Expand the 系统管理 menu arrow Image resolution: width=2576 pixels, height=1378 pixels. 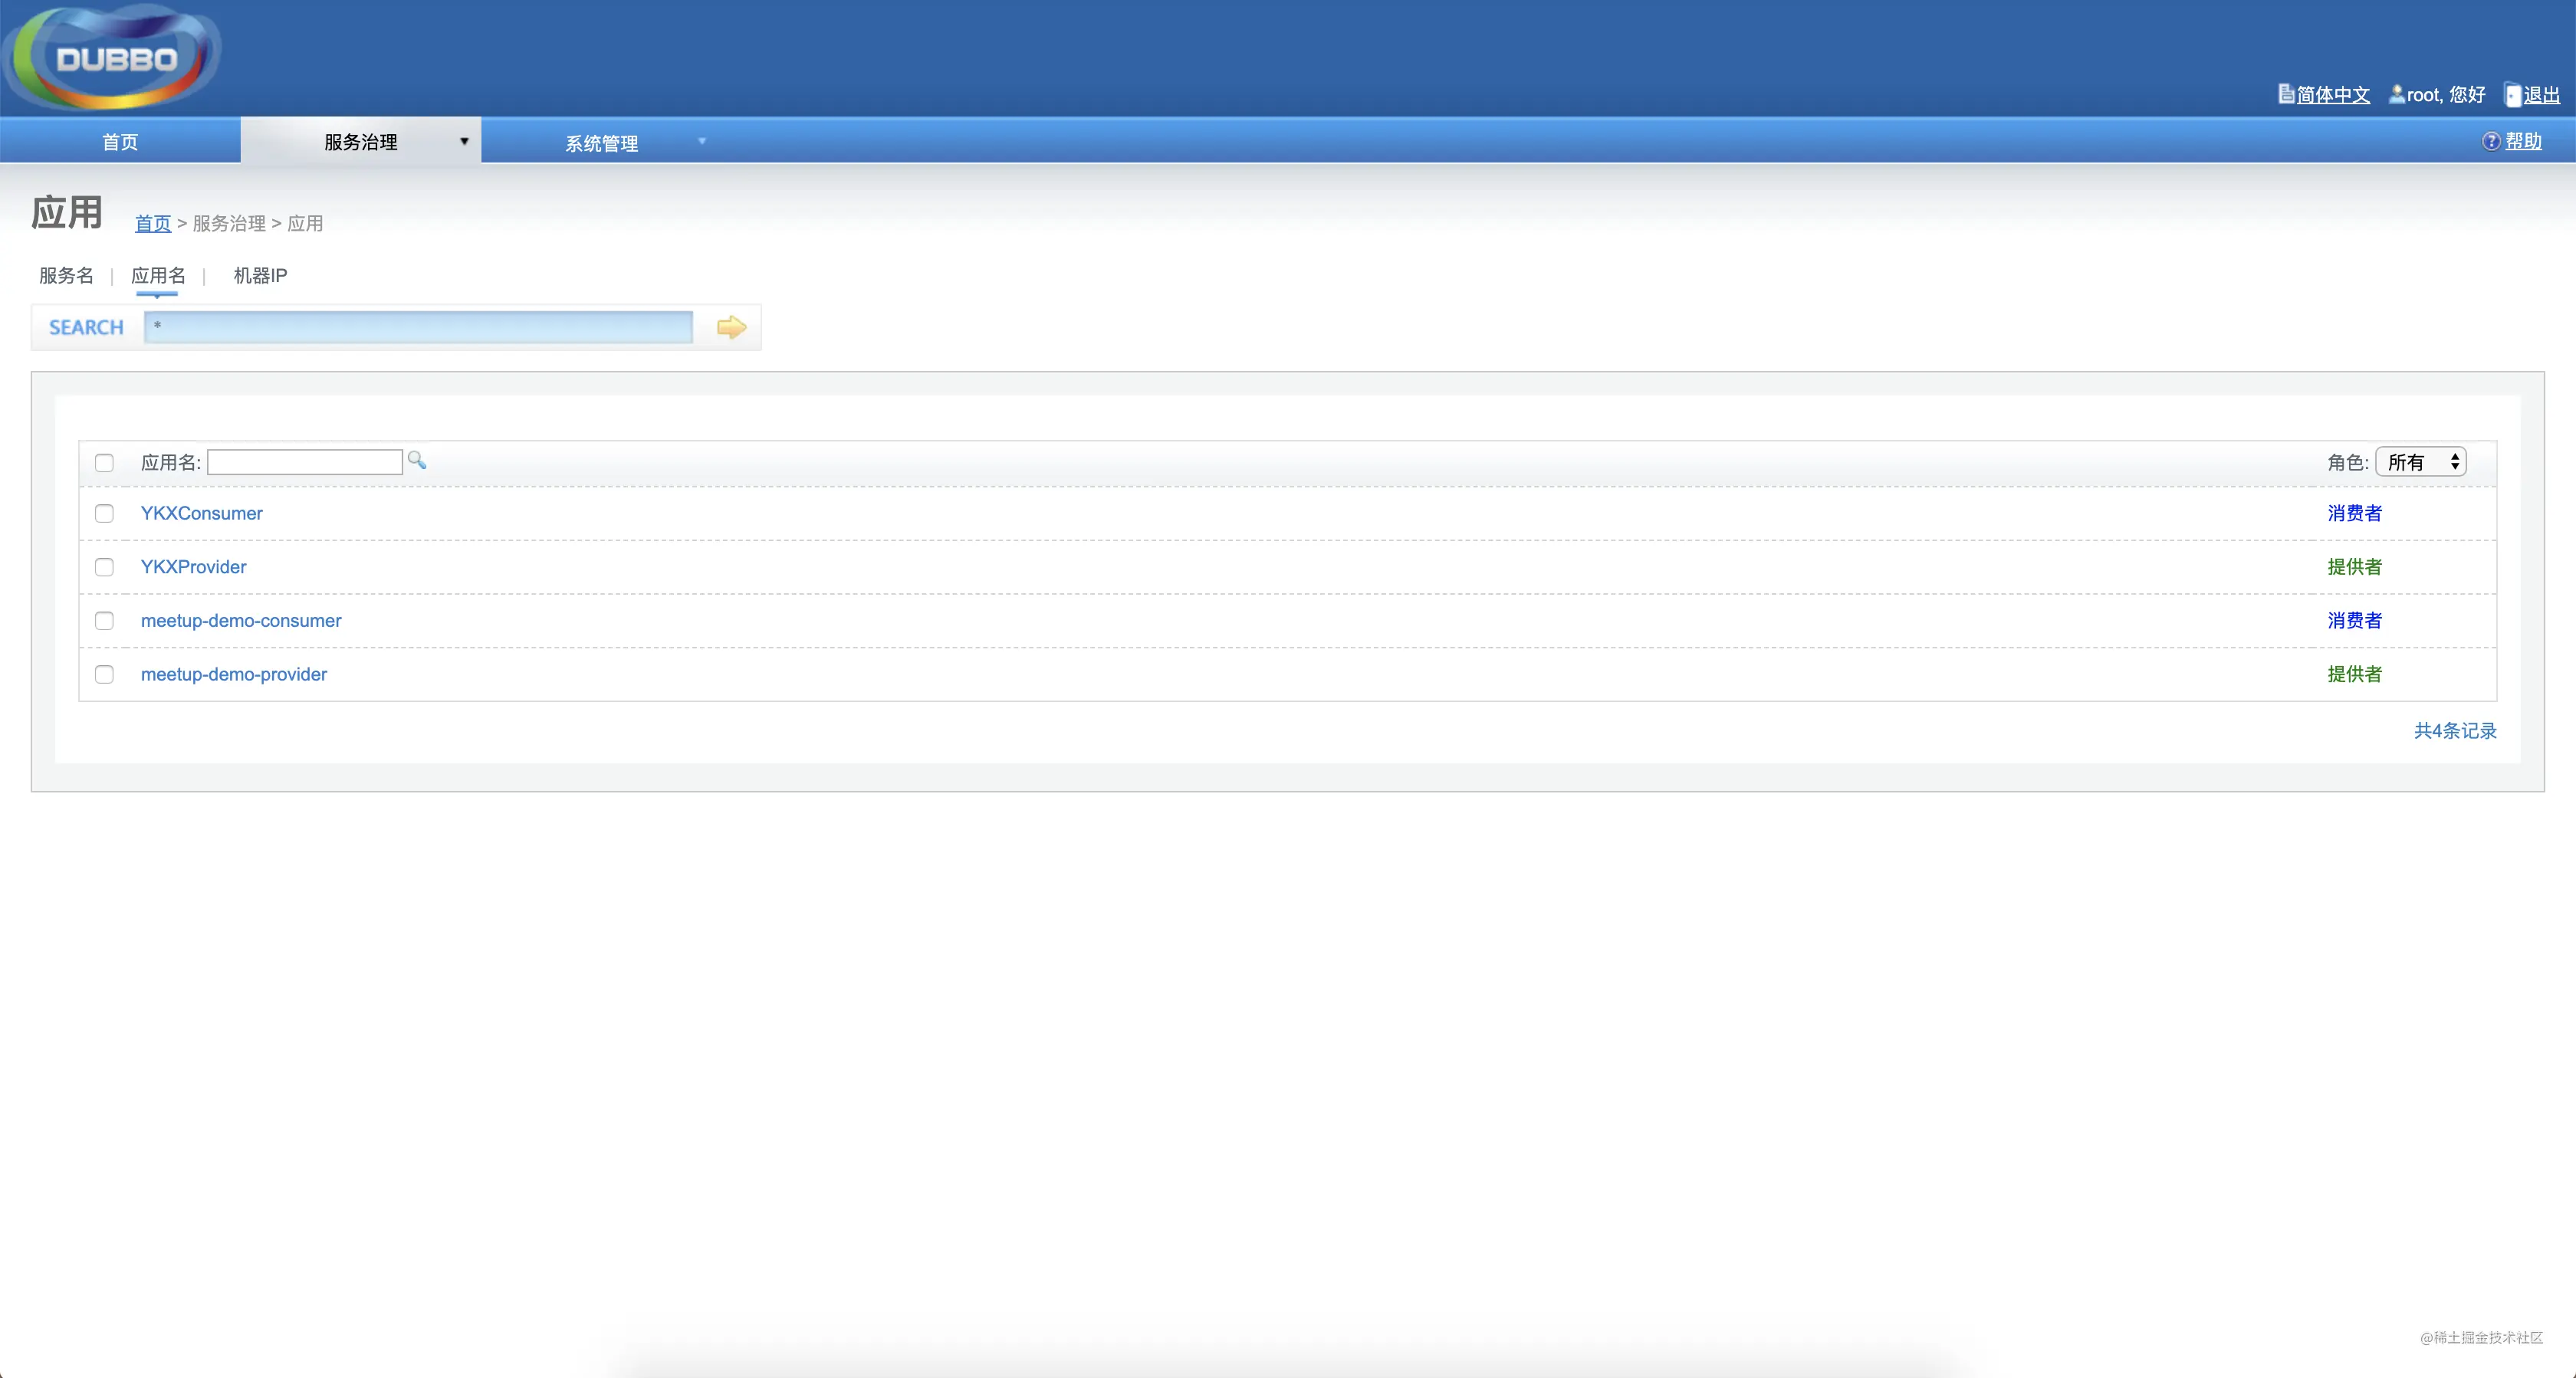coord(702,141)
